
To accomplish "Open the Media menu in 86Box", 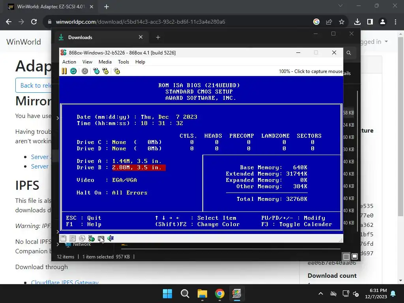I will [x=105, y=62].
